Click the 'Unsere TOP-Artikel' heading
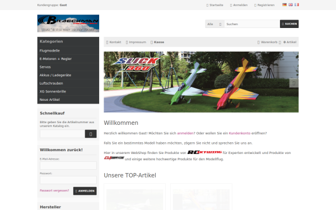The image size is (336, 210). pos(130,175)
